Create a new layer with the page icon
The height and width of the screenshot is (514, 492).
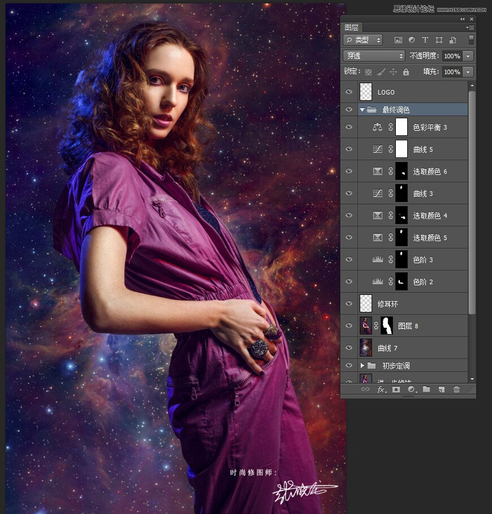[x=441, y=389]
